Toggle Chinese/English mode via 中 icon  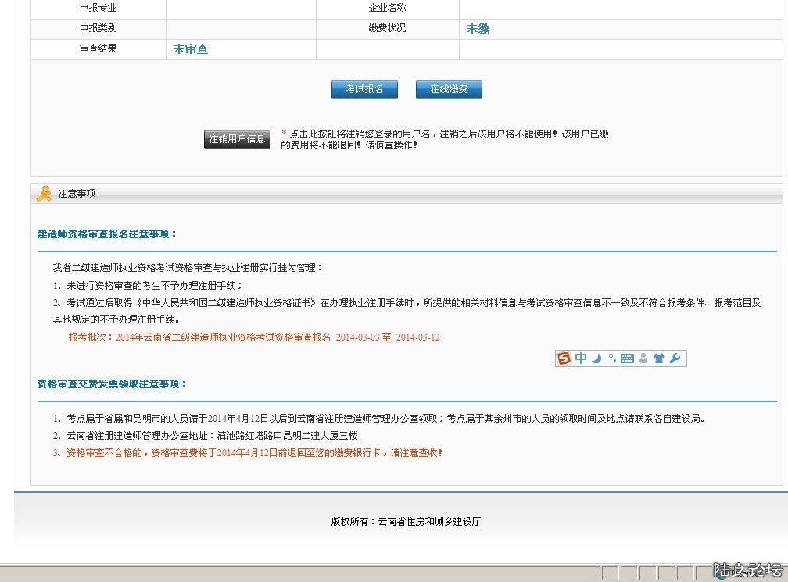(x=581, y=359)
